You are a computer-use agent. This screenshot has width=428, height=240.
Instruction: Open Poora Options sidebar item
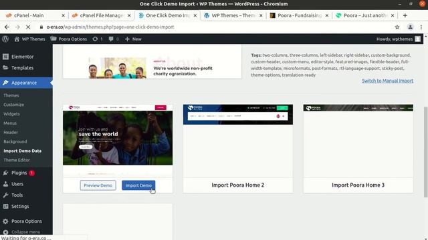coord(27,221)
